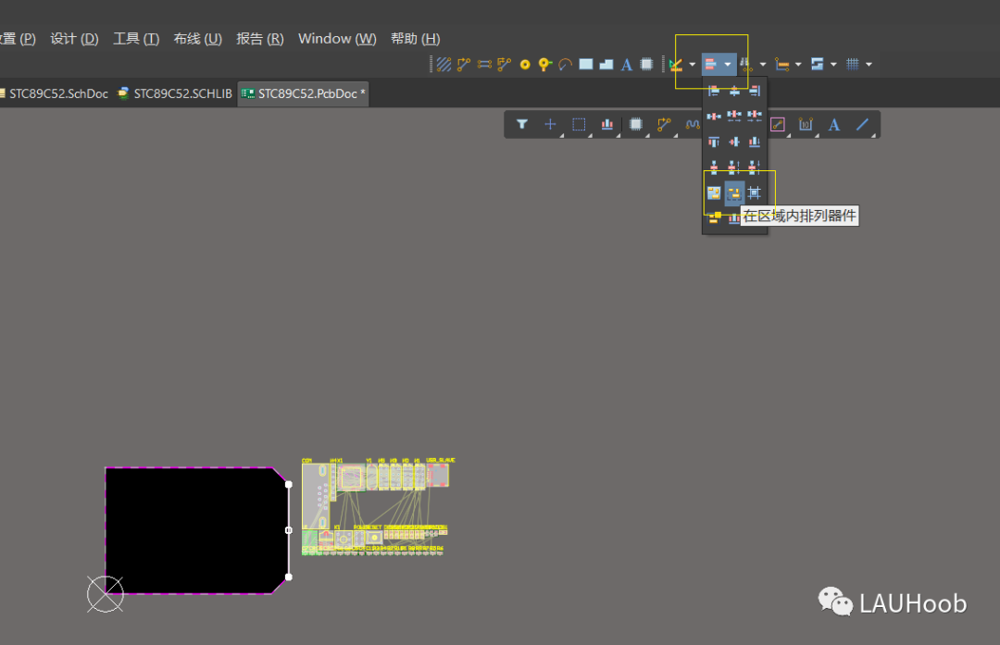This screenshot has width=1000, height=645.
Task: Select Arrange Components Within Room icon
Action: pyautogui.click(x=734, y=192)
